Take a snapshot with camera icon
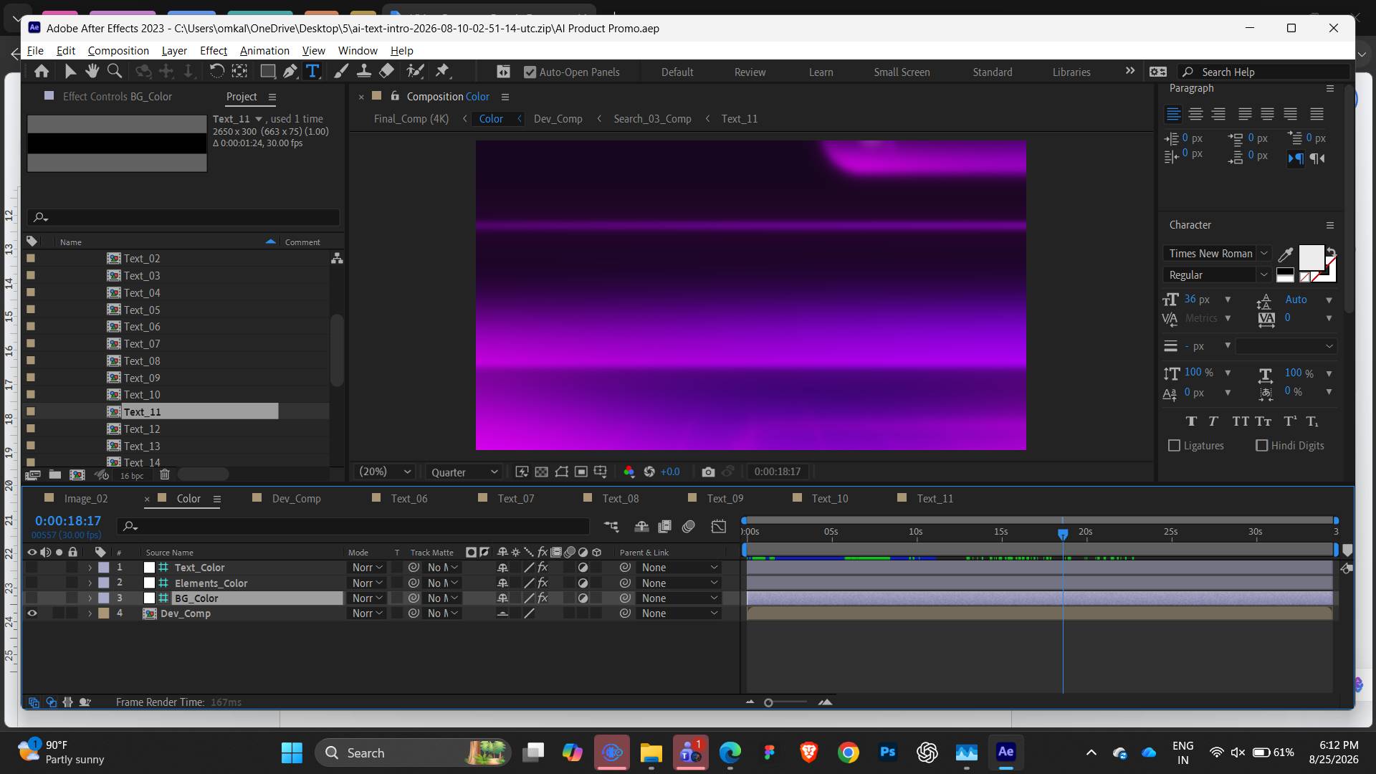The image size is (1376, 774). tap(708, 472)
